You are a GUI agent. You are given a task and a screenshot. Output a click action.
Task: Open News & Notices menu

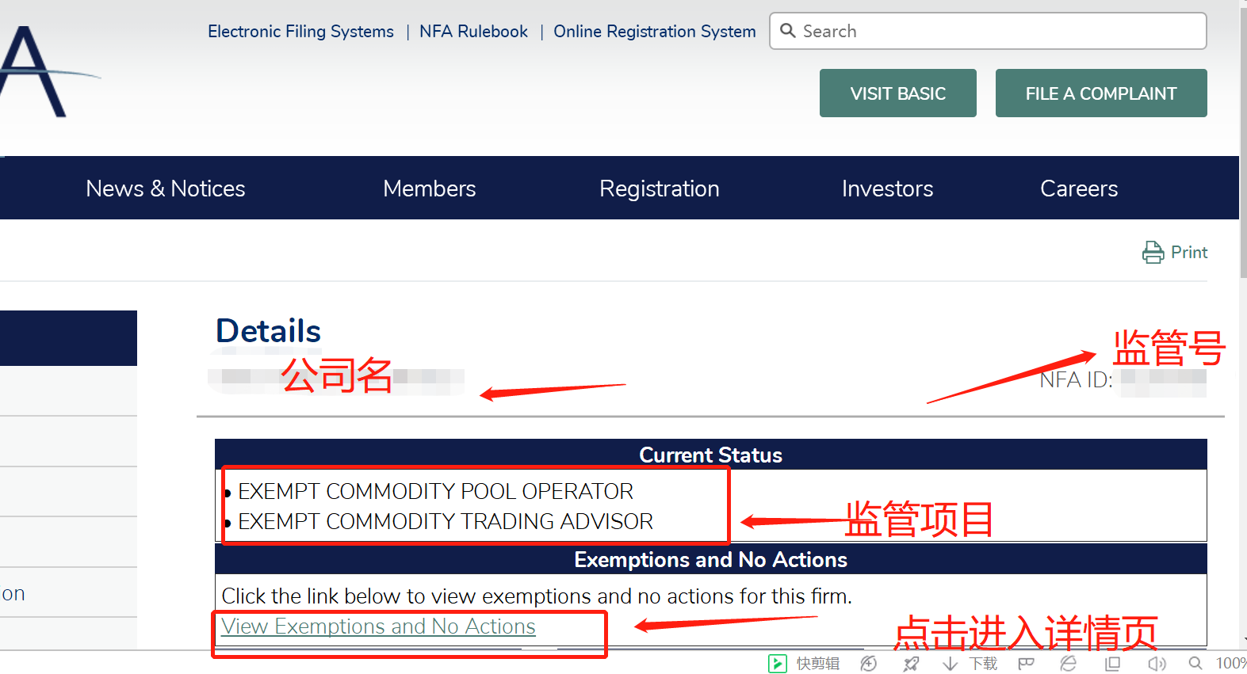click(166, 188)
